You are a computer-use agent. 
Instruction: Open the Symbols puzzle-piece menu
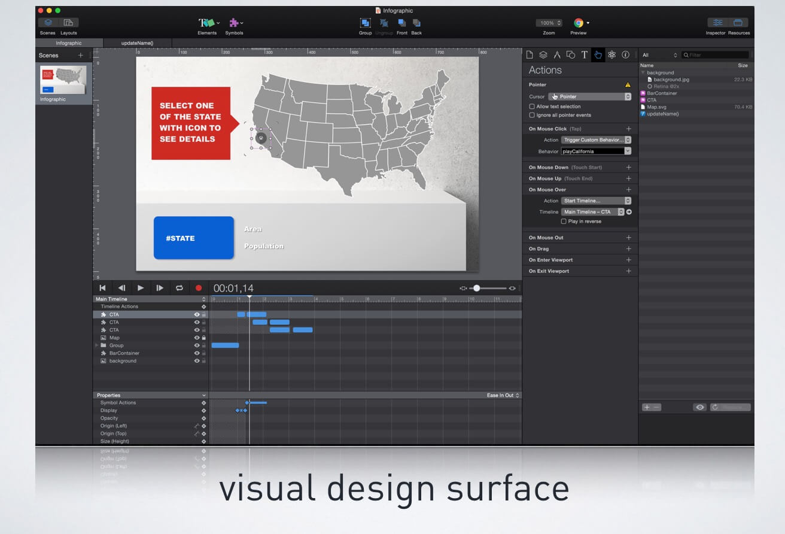(235, 23)
